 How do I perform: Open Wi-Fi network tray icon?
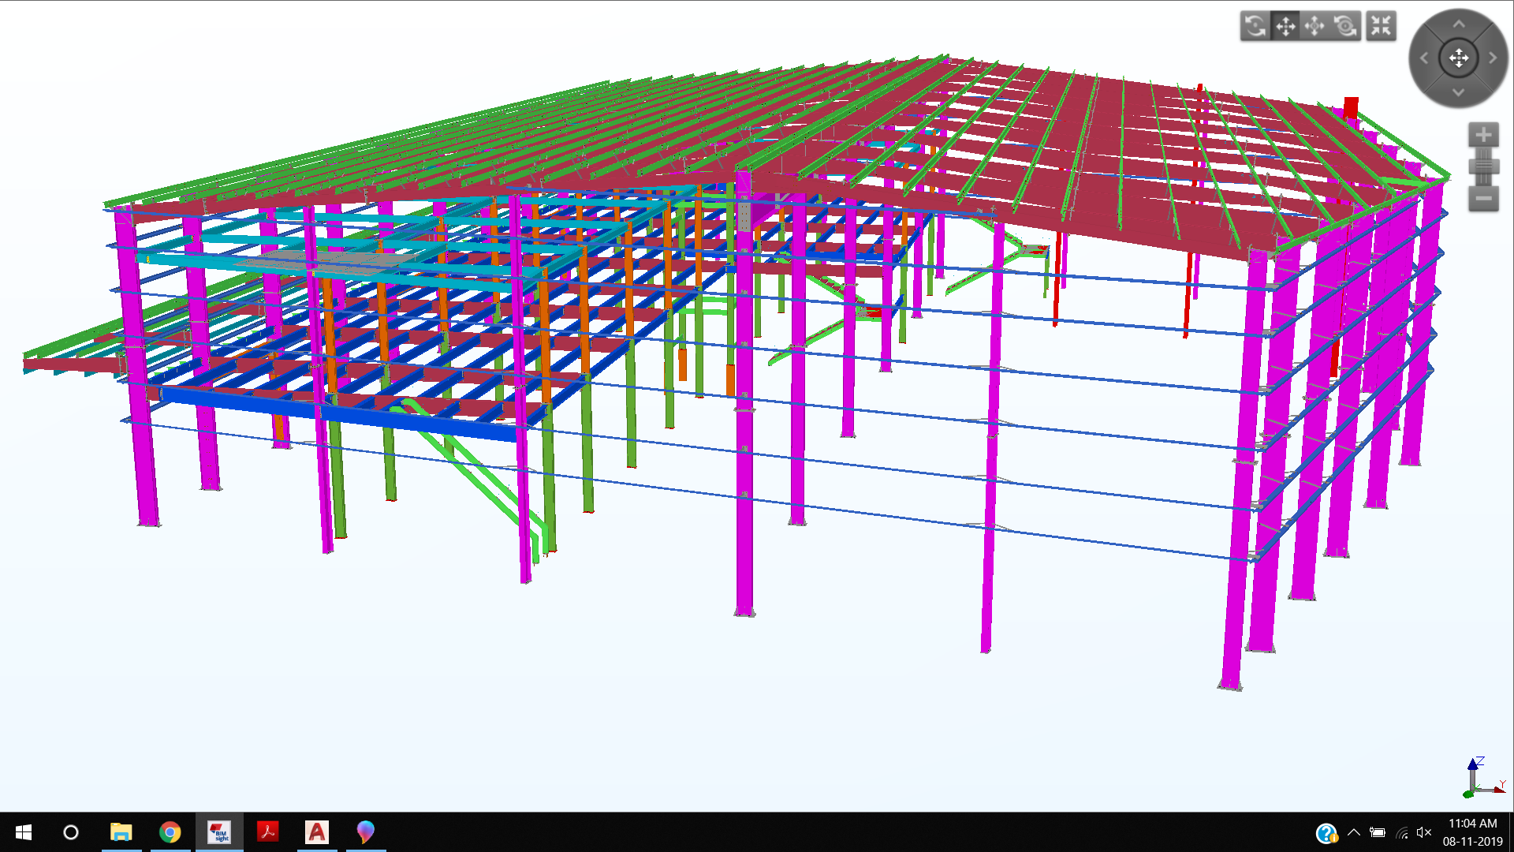tap(1402, 832)
